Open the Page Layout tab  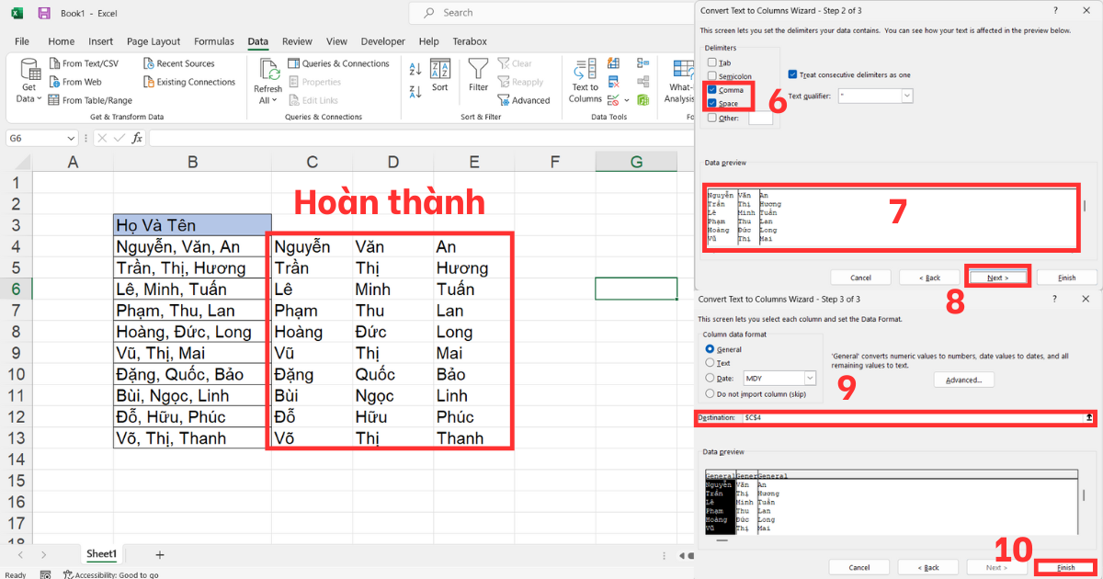(154, 41)
